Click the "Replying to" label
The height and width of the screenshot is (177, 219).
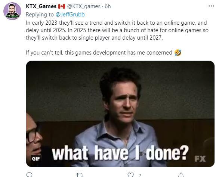(x=40, y=15)
